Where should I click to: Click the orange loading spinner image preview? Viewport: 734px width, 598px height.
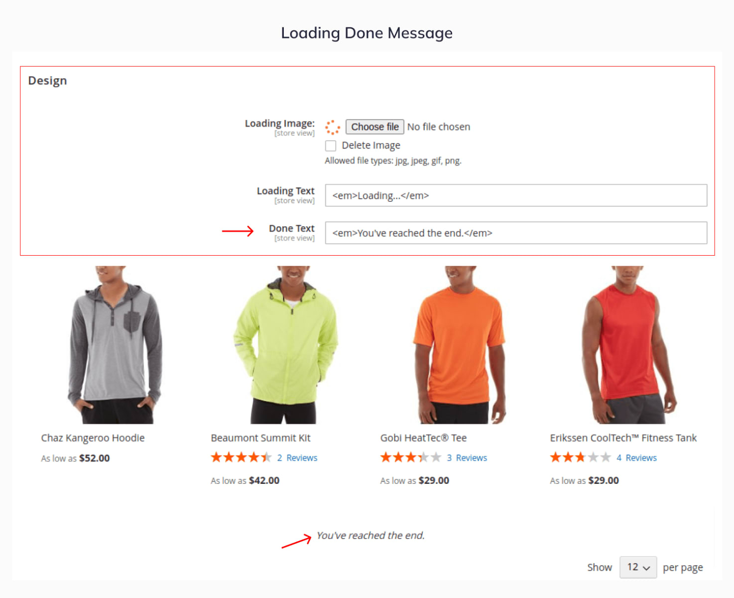(333, 127)
